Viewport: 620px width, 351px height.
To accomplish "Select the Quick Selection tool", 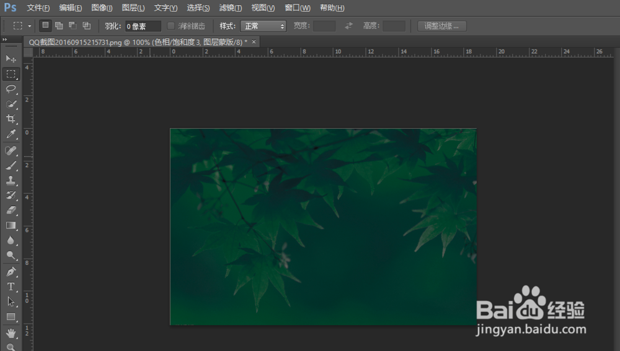I will pyautogui.click(x=11, y=104).
